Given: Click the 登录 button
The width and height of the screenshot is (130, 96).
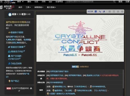Looking at the screenshot, I should click(120, 2).
